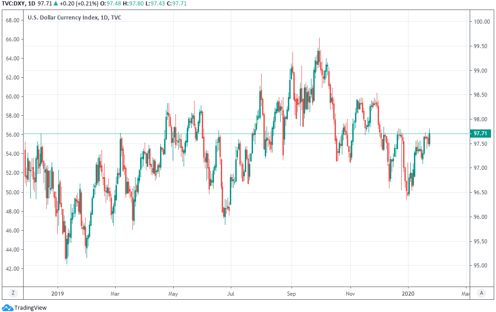Click the 2019 label on time axis
The width and height of the screenshot is (496, 312).
point(58,293)
